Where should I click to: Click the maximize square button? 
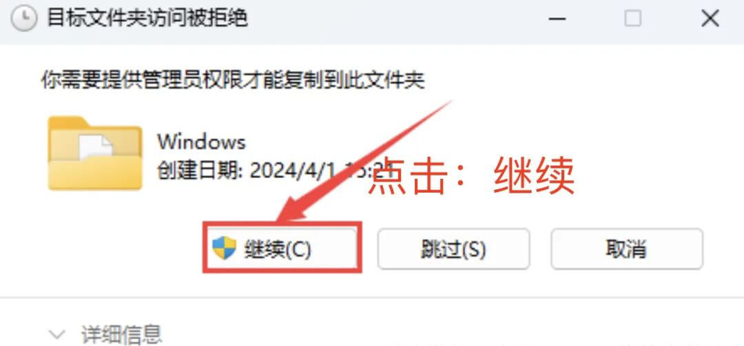pos(633,19)
